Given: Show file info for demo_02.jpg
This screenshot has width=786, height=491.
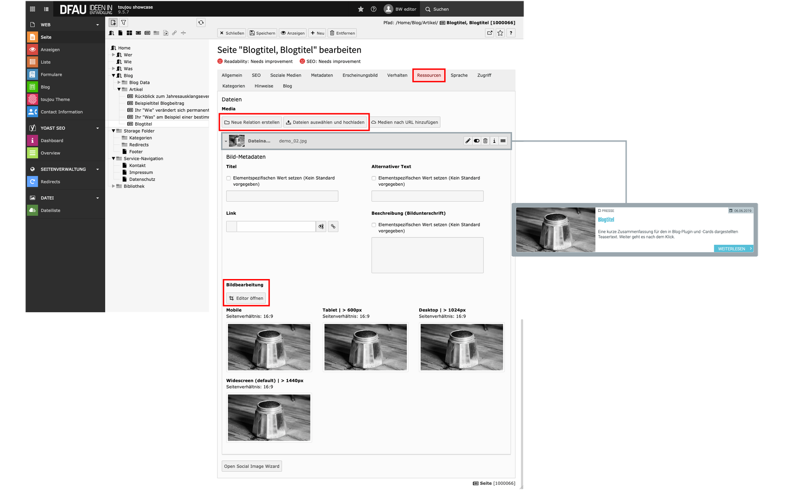Looking at the screenshot, I should pos(494,141).
